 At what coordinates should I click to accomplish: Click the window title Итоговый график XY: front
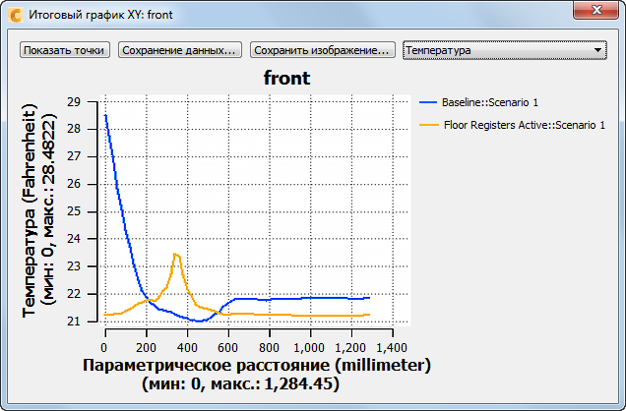[x=100, y=15]
